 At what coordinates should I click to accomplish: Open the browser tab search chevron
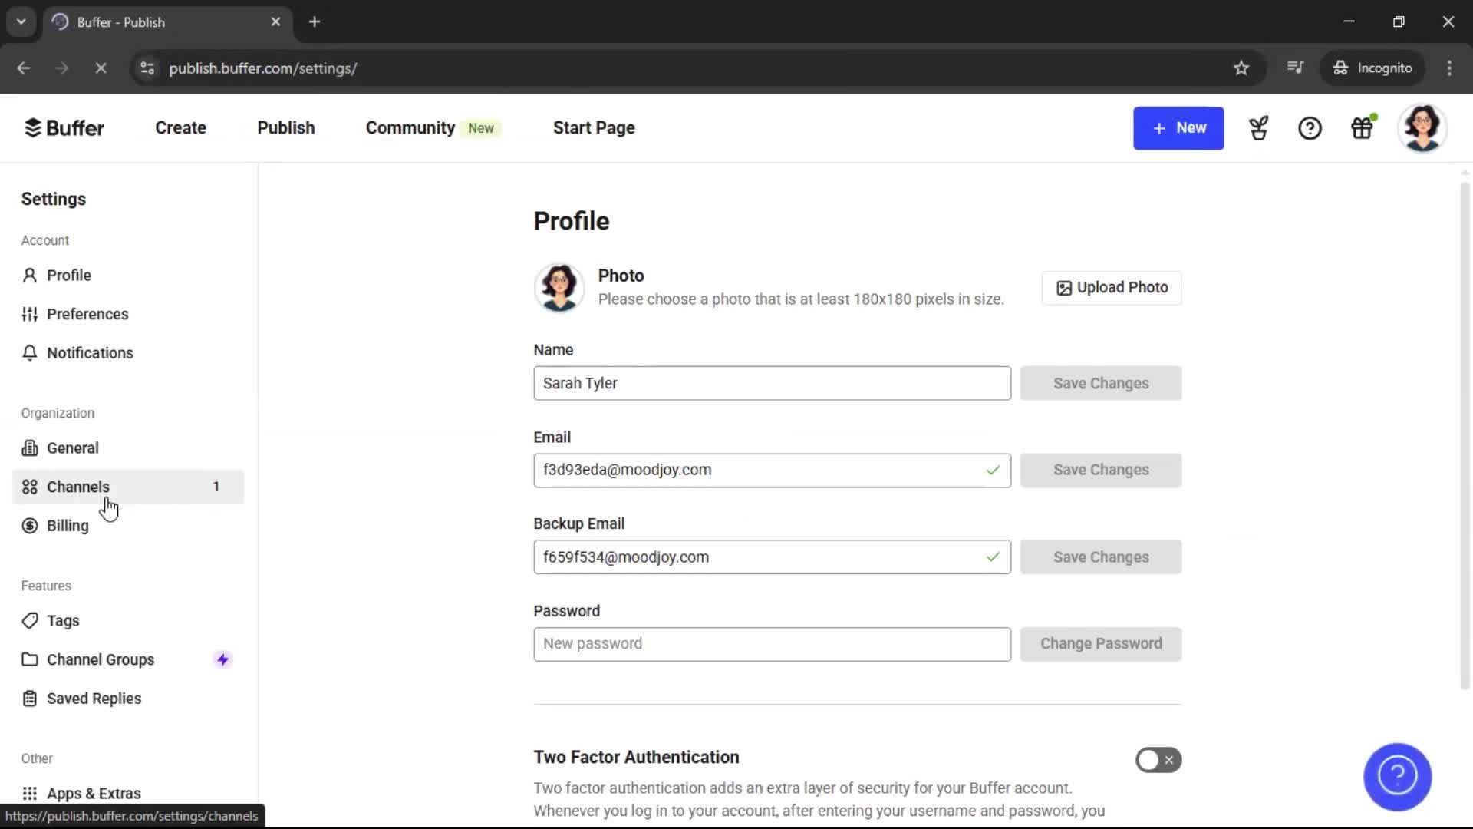click(21, 21)
